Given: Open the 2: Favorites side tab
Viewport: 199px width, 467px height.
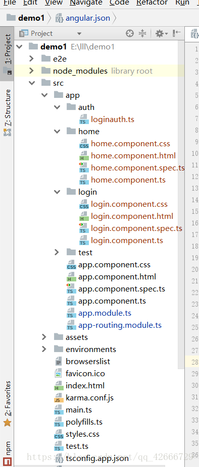Looking at the screenshot, I should (7, 403).
